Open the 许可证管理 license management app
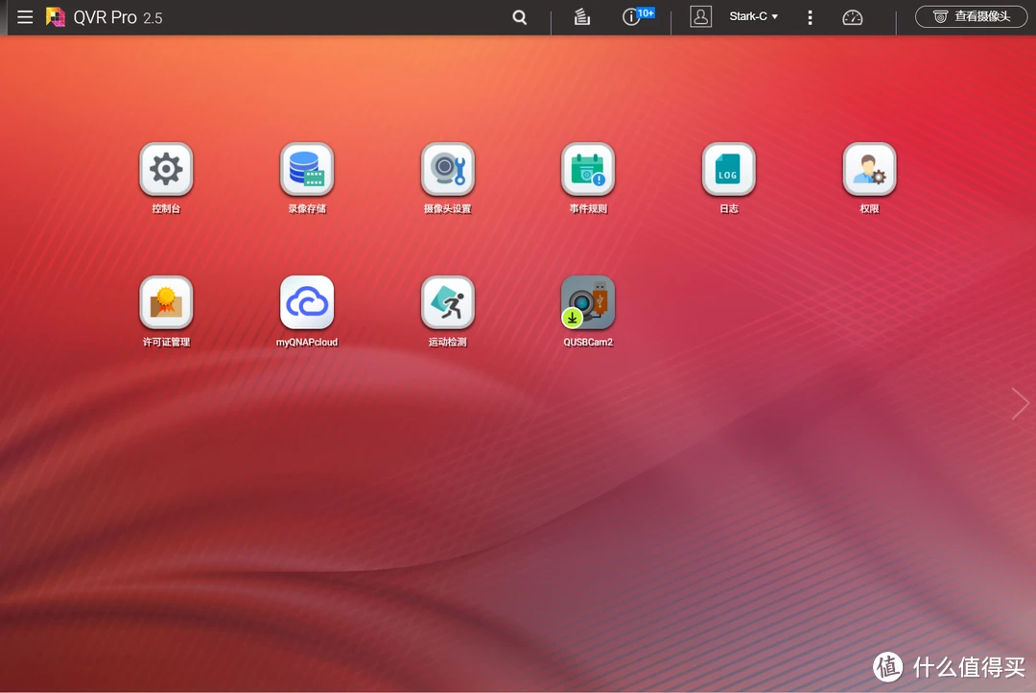The width and height of the screenshot is (1036, 693). pyautogui.click(x=166, y=302)
